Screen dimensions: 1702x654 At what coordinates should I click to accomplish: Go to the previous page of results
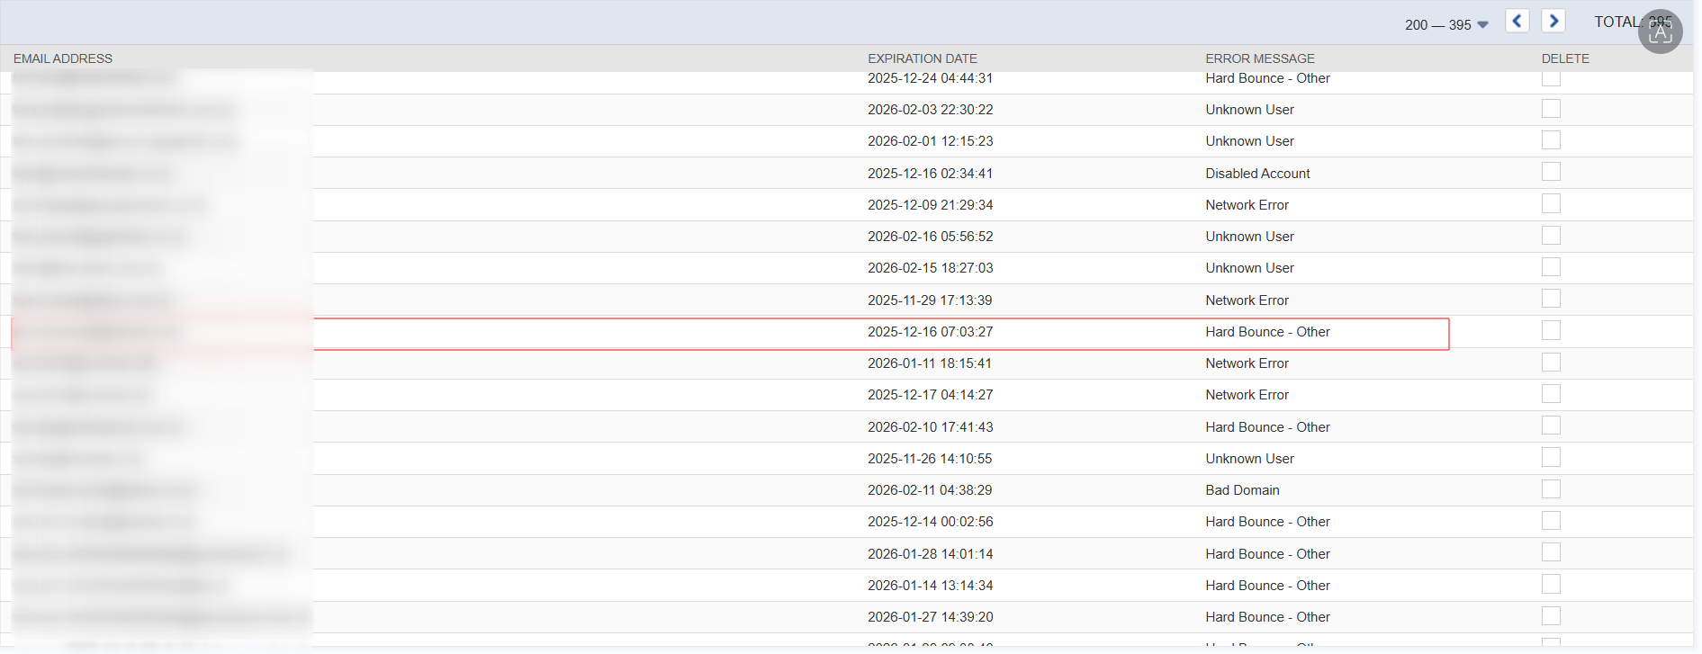tap(1517, 22)
